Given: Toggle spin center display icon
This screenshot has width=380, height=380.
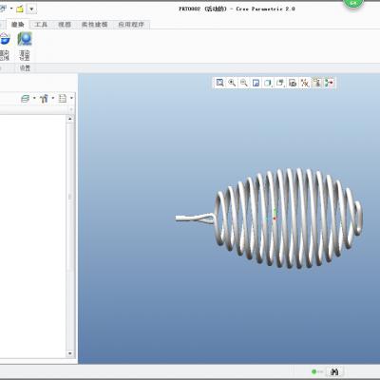Looking at the screenshot, I should coord(329,83).
